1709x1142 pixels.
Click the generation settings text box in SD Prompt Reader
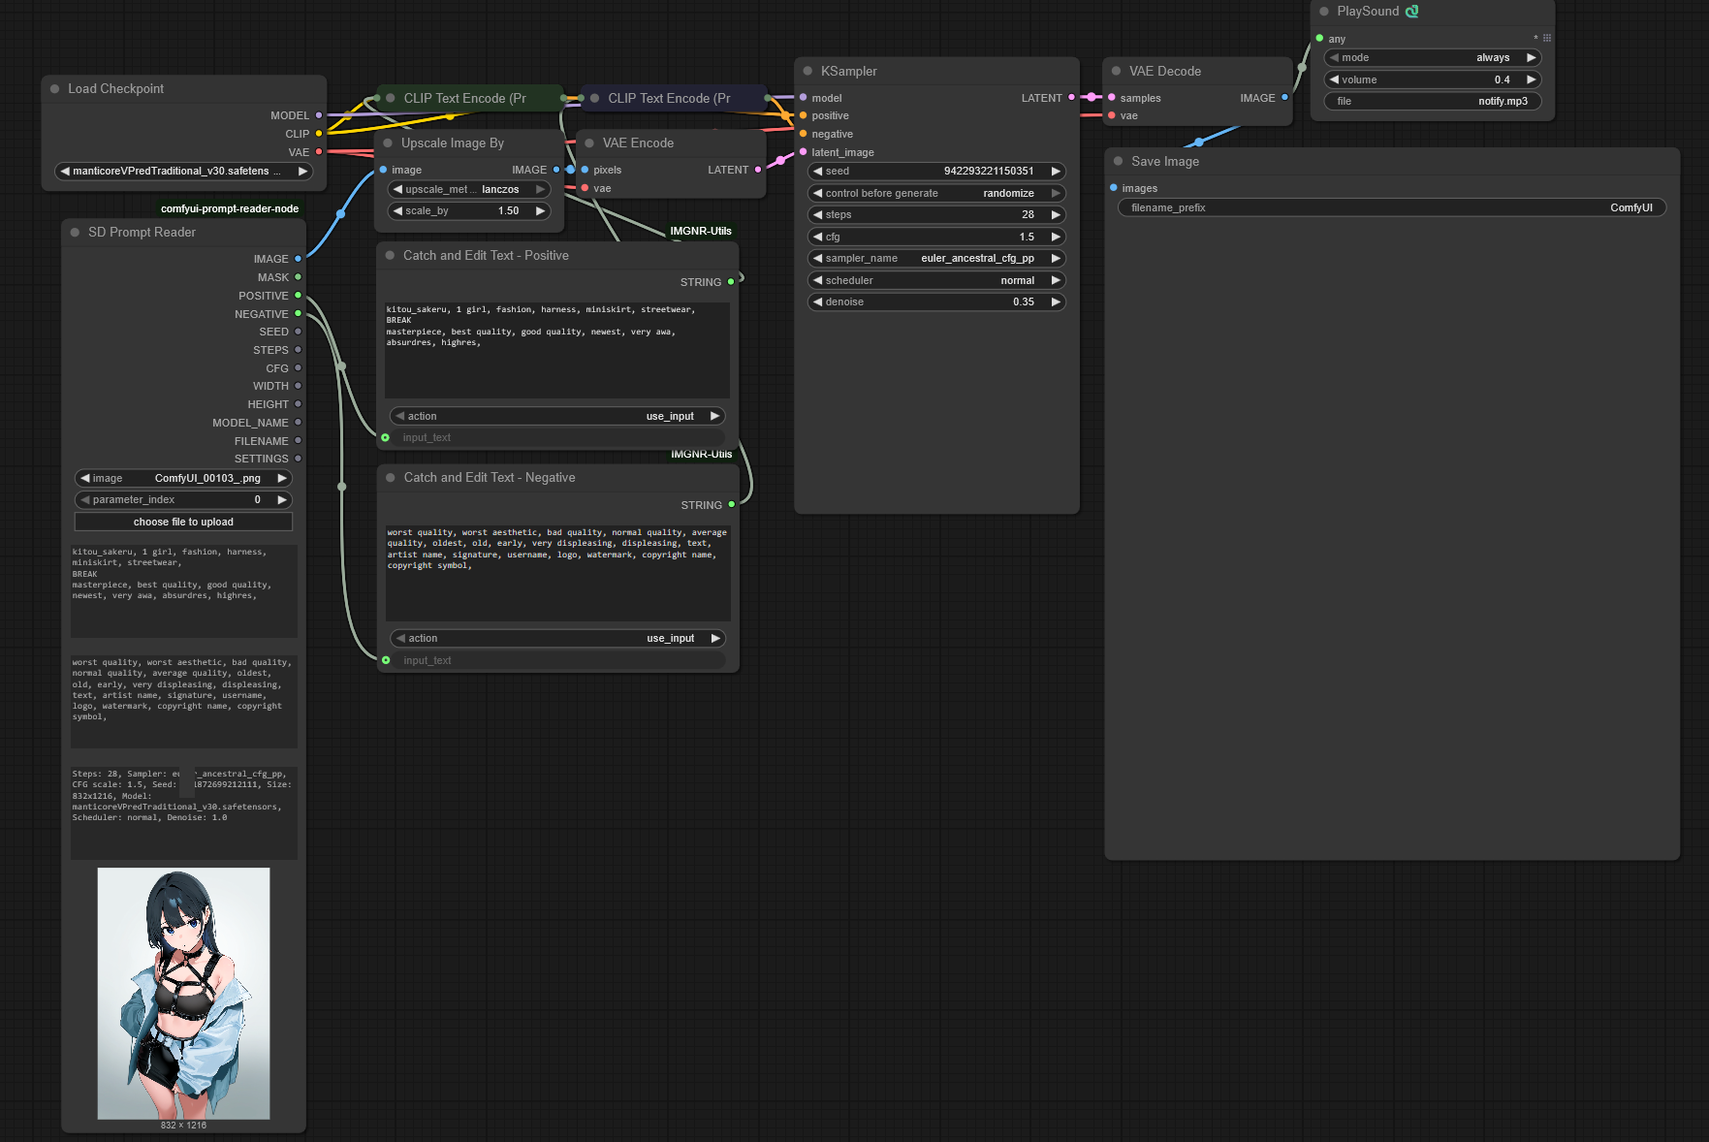pos(184,812)
